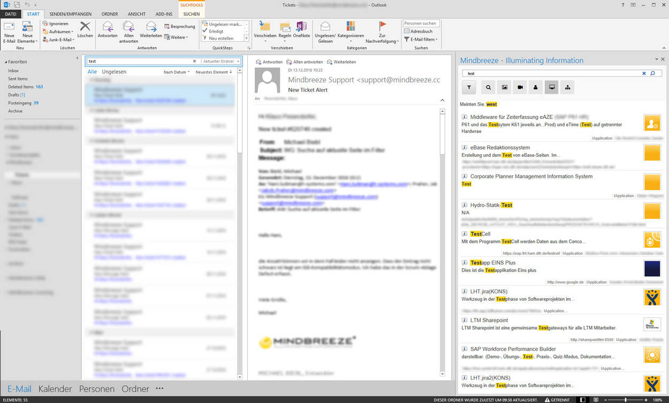Screen dimensions: 669x403
Task: Open the Junk-E-Mail dropdown
Action: click(58, 40)
